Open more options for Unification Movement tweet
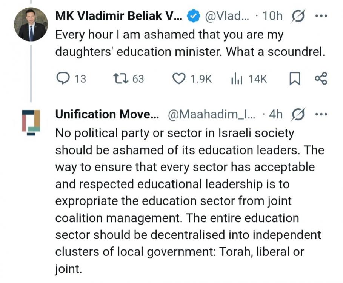This screenshot has width=343, height=283. pyautogui.click(x=321, y=114)
